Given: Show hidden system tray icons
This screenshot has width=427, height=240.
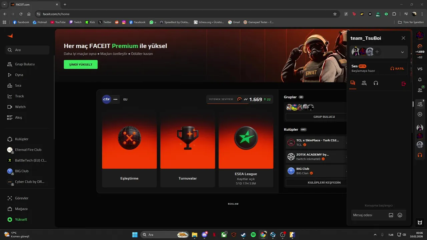Looking at the screenshot, I should 375,235.
